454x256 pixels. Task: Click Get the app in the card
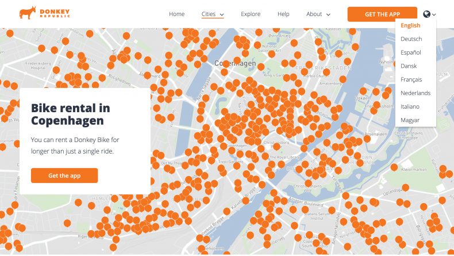[64, 175]
